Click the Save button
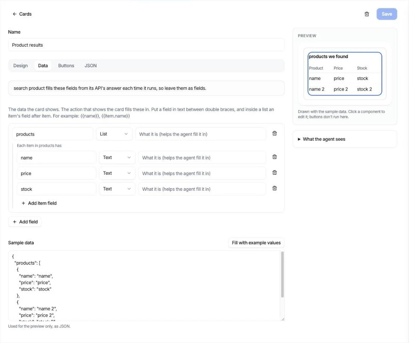This screenshot has width=409, height=343. [x=386, y=14]
